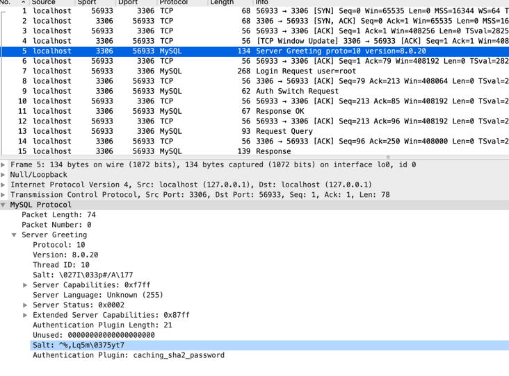Viewport: 509px width, 376px height.
Task: Sort by the Length column header
Action: [230, 2]
